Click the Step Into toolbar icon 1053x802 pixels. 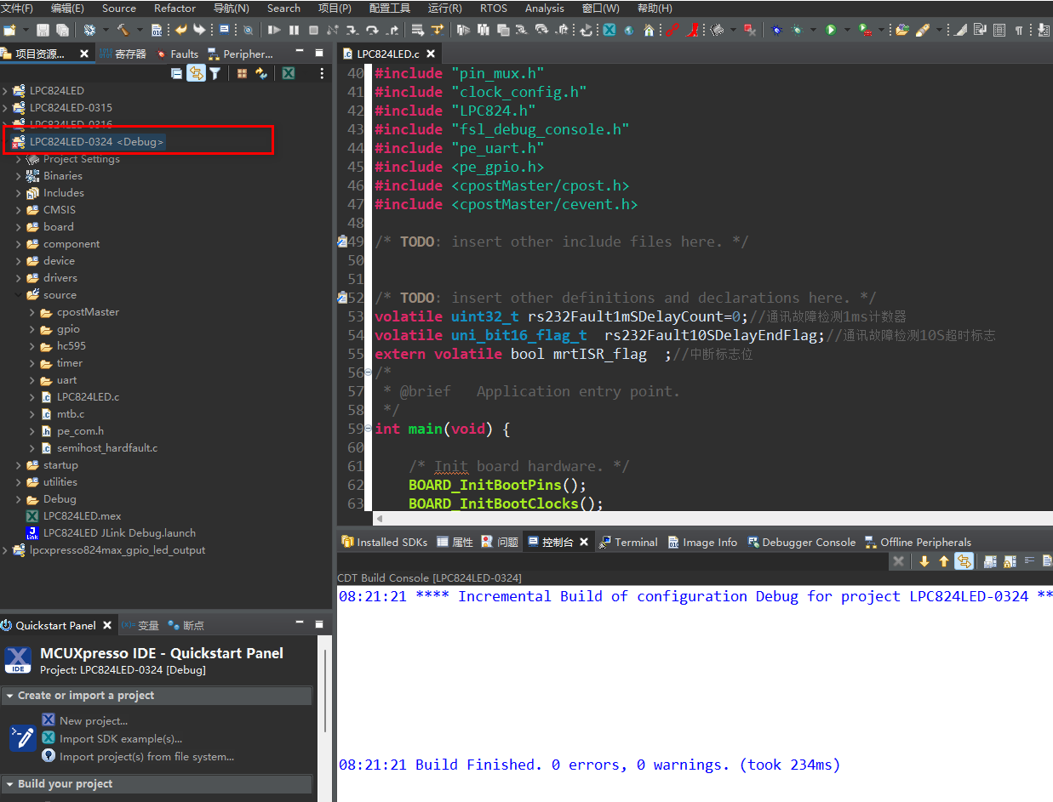tap(352, 30)
